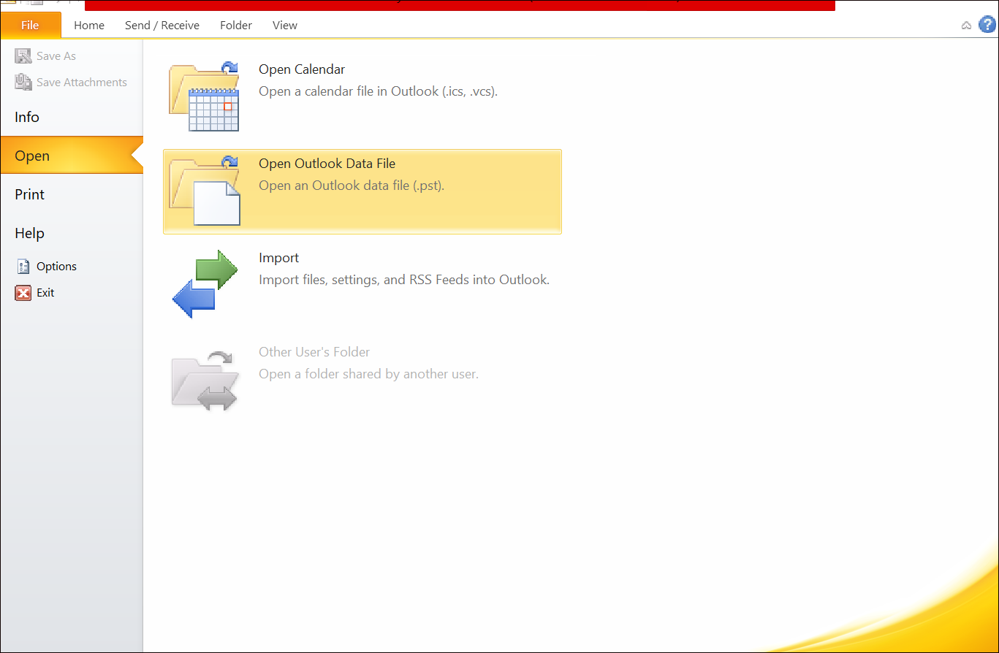The image size is (999, 653).
Task: Click the Options label in the sidebar
Action: point(57,267)
